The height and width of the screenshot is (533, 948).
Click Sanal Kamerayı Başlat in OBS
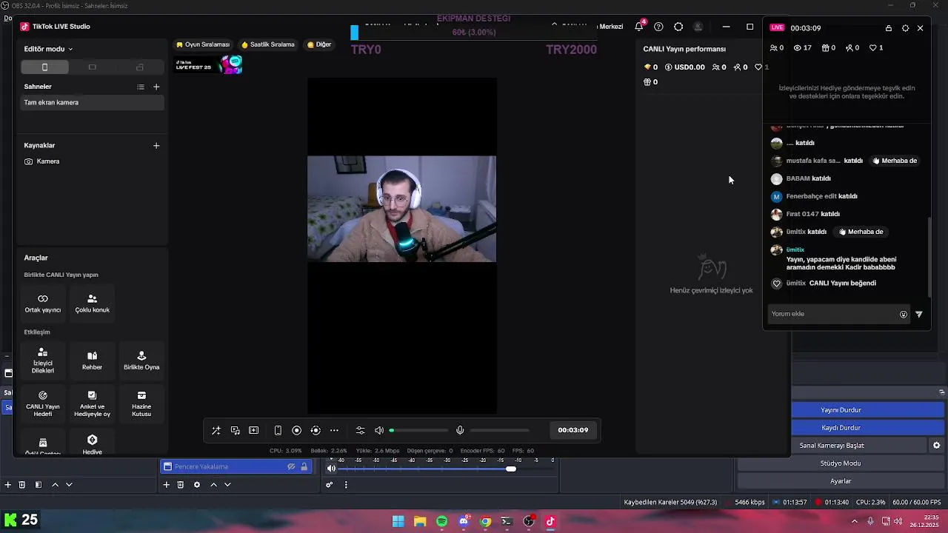tap(832, 446)
